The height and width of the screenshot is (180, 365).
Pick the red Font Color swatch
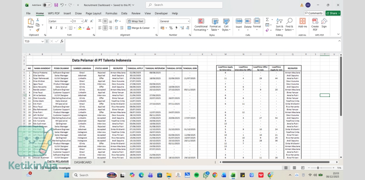click(88, 28)
